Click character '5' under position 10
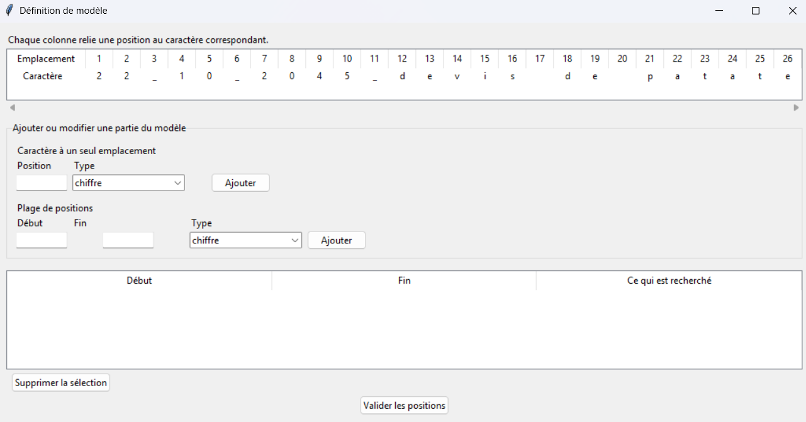Viewport: 806px width, 422px height. tap(347, 76)
